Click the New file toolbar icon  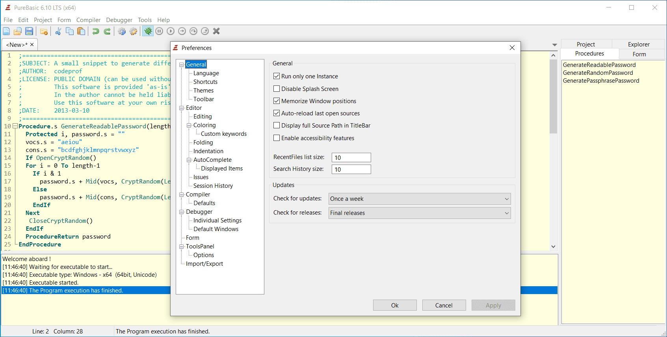coord(6,31)
